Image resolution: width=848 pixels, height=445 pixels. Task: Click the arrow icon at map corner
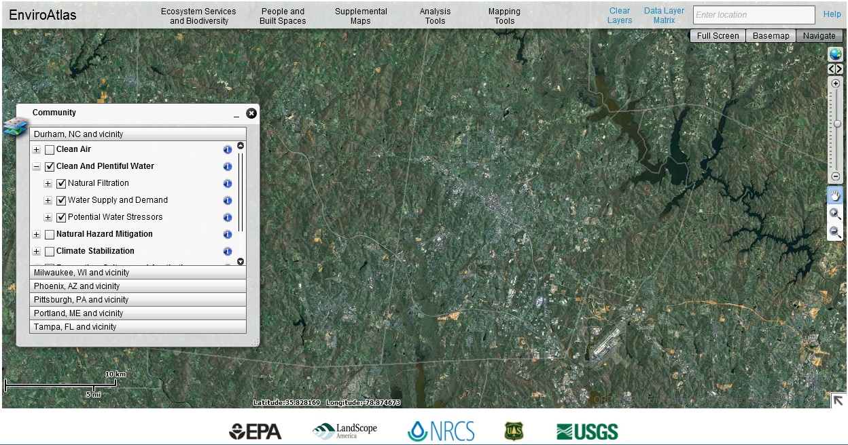[x=838, y=400]
